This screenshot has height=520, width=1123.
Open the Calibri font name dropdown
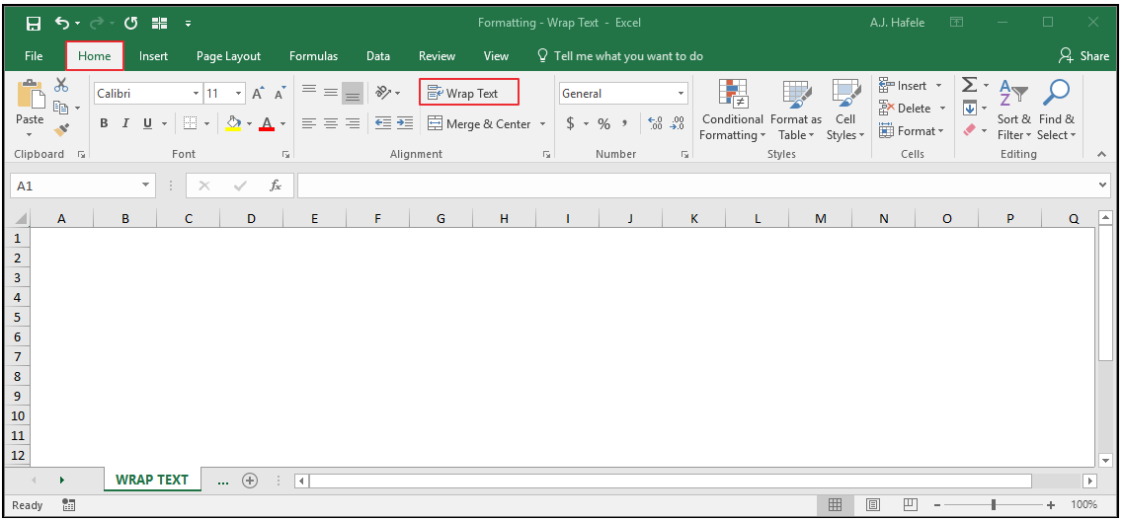(197, 93)
